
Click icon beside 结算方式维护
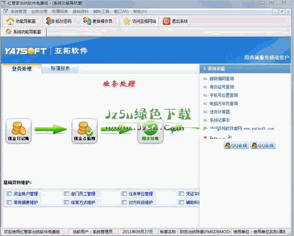click(x=67, y=202)
